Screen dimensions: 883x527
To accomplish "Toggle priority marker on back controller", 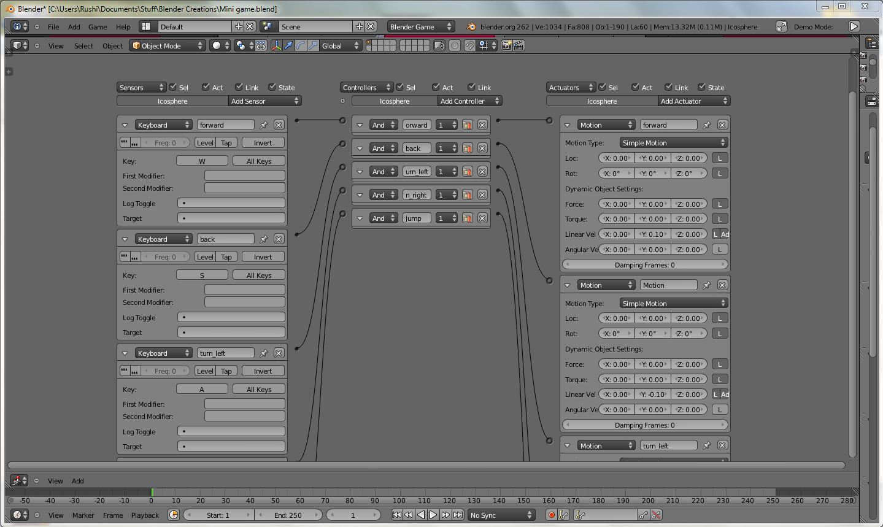I will click(467, 148).
